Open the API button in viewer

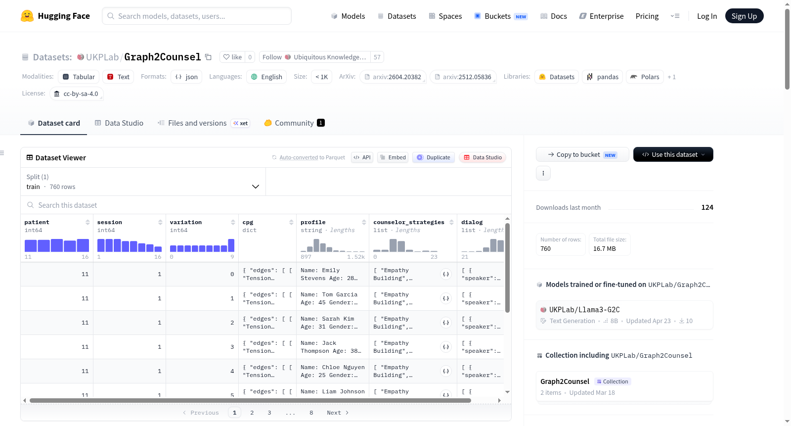click(362, 157)
